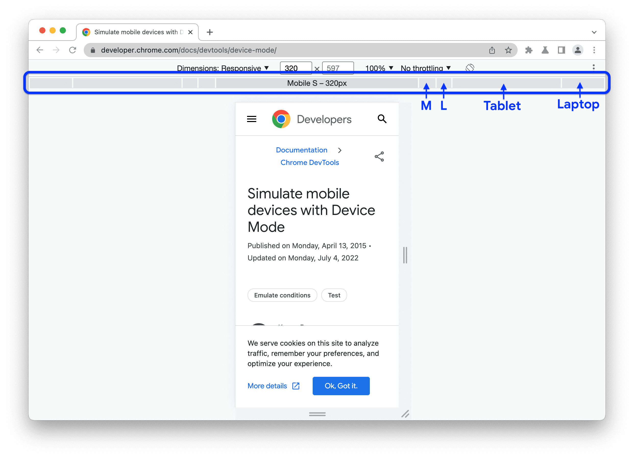Click the viewport width input field

295,68
